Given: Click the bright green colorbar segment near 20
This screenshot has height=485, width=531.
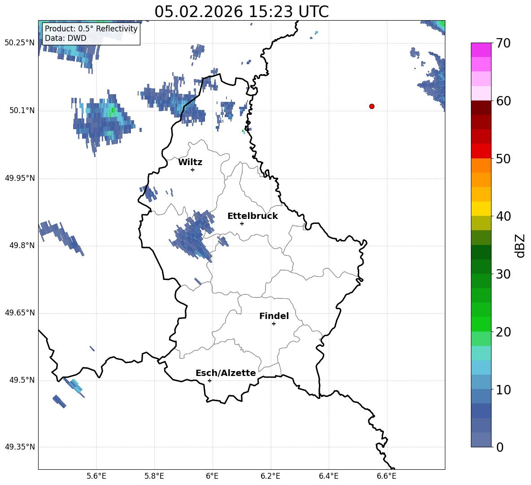Looking at the screenshot, I should [481, 324].
